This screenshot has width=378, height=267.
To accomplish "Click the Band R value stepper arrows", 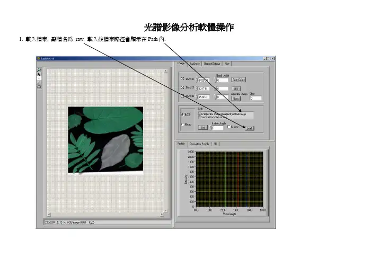I will click(196, 80).
